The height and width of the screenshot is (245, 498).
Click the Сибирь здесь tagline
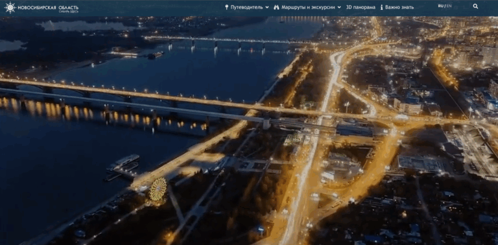click(x=68, y=12)
